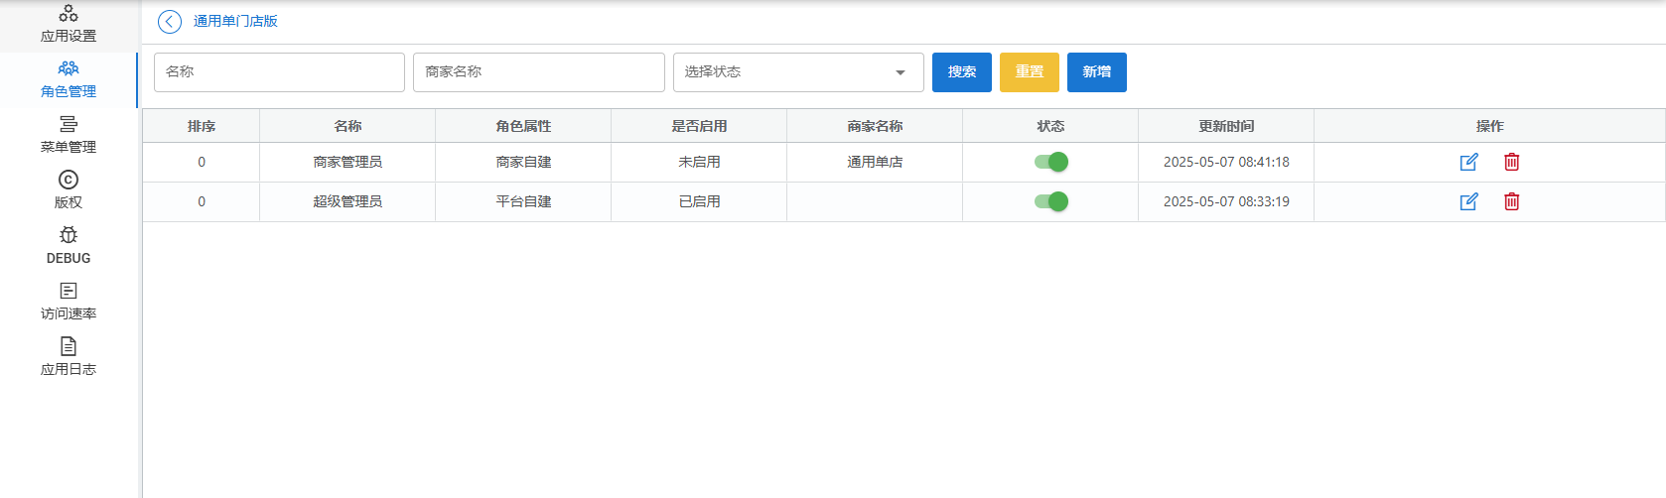Open the 应用日志 document icon
This screenshot has width=1666, height=498.
tap(68, 346)
